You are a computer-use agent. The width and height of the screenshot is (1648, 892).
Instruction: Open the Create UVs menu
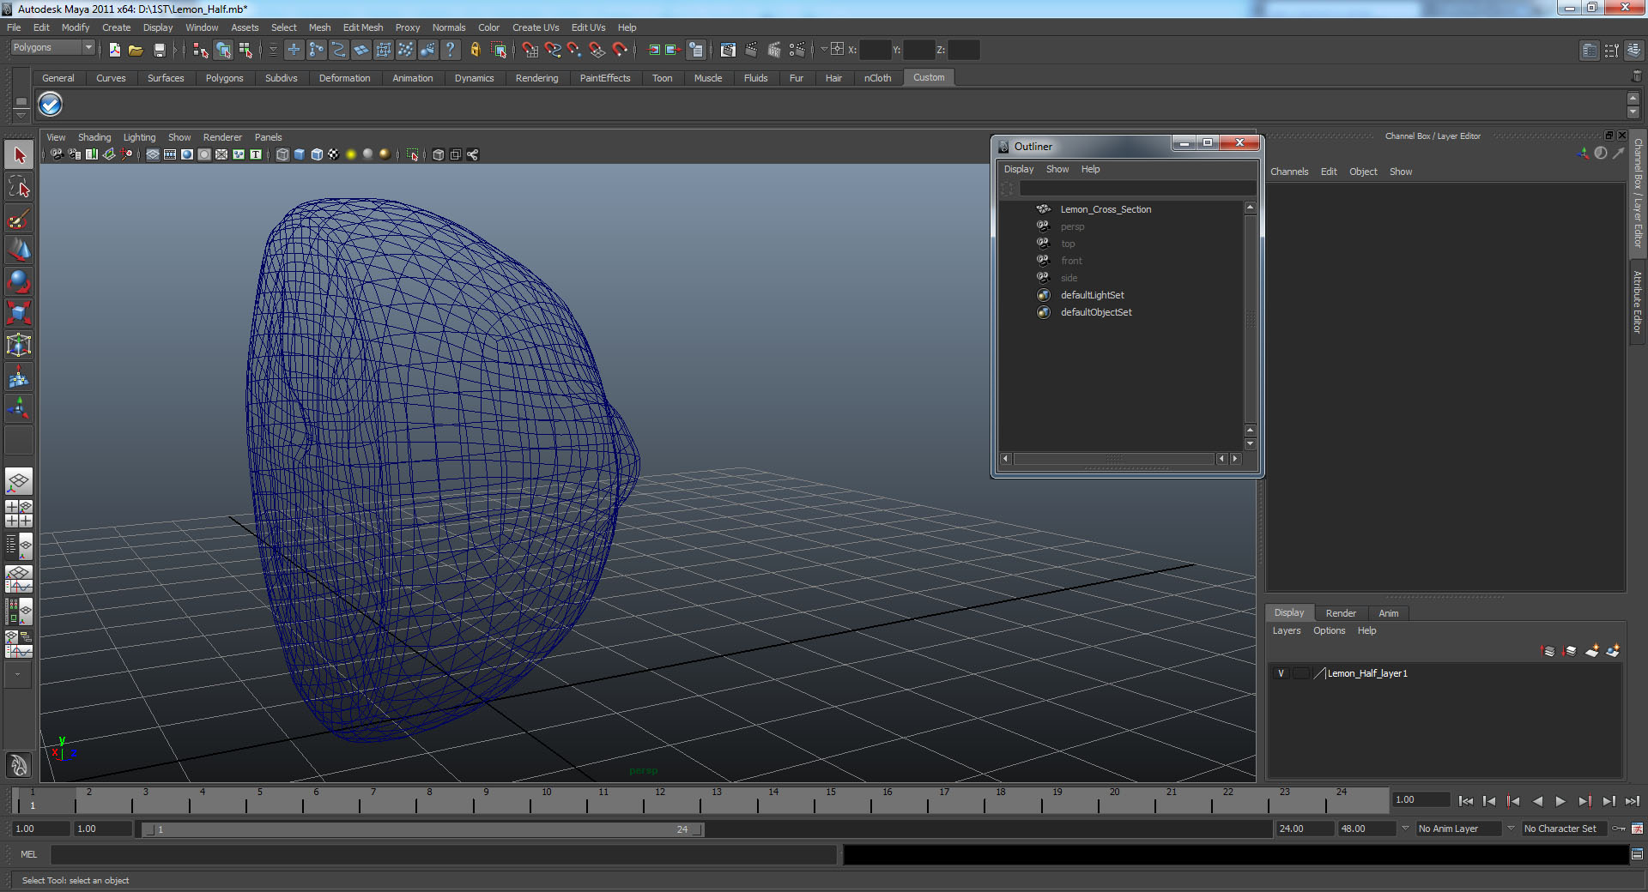(536, 27)
